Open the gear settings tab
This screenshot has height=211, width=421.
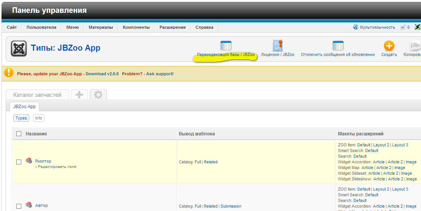pos(98,95)
